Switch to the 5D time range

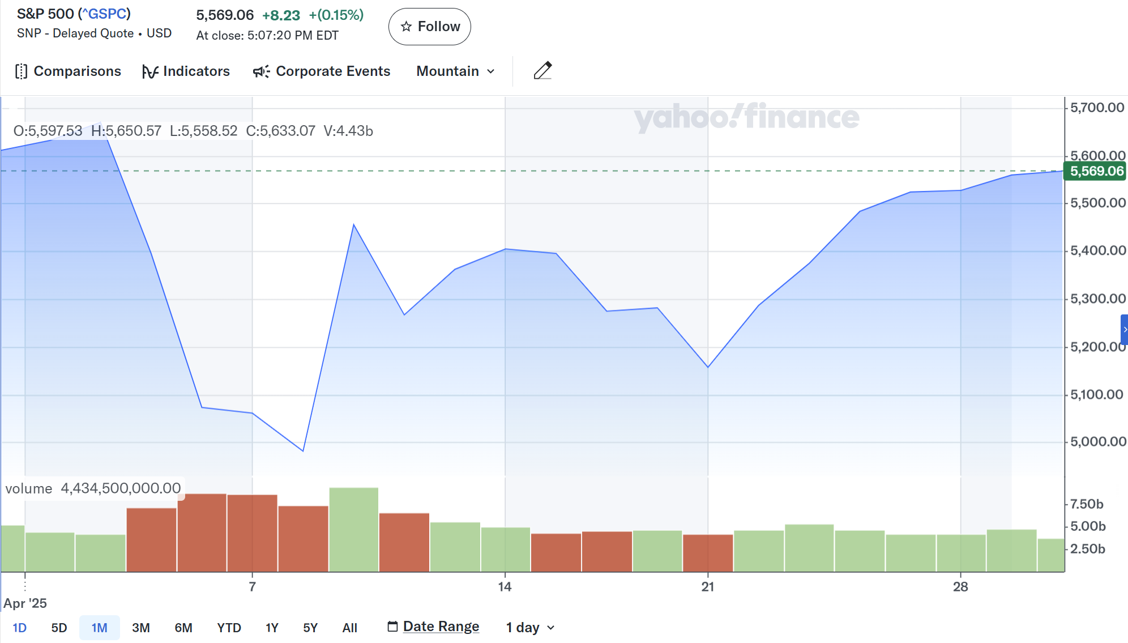coord(59,628)
